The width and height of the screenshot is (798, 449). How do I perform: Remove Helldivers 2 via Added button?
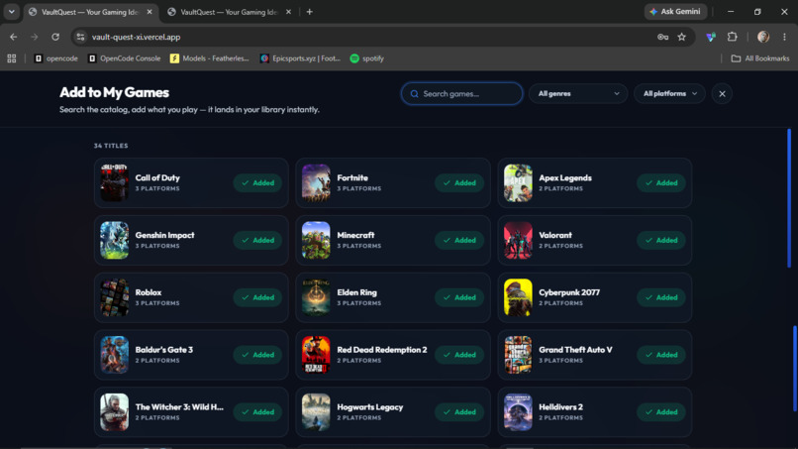point(661,411)
